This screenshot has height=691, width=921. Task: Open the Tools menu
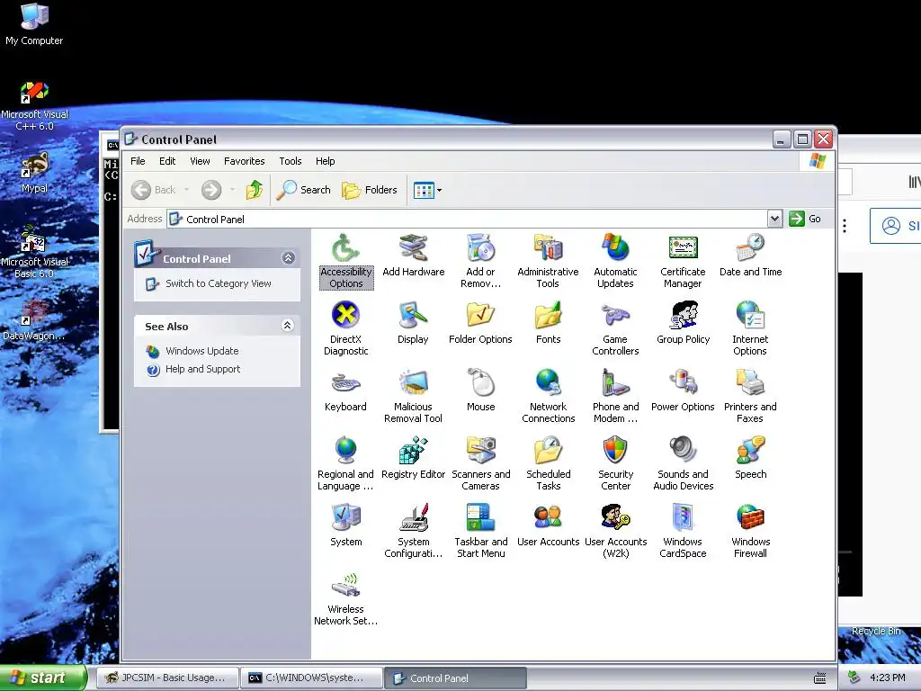pyautogui.click(x=291, y=161)
